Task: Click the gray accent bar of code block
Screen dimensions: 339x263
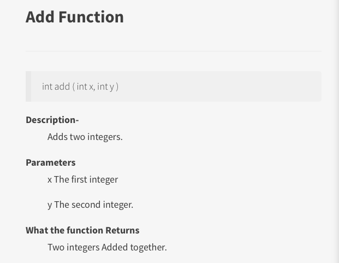Action: 28,86
